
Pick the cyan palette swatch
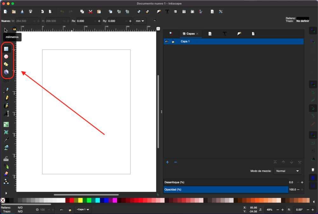point(98,200)
